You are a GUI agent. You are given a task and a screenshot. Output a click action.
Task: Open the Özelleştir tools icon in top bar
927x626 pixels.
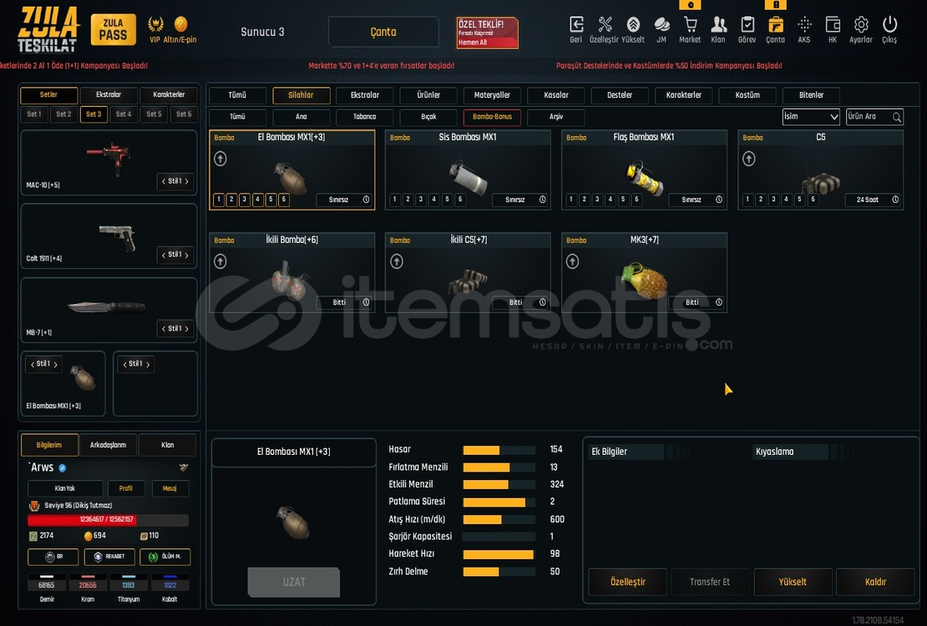604,25
